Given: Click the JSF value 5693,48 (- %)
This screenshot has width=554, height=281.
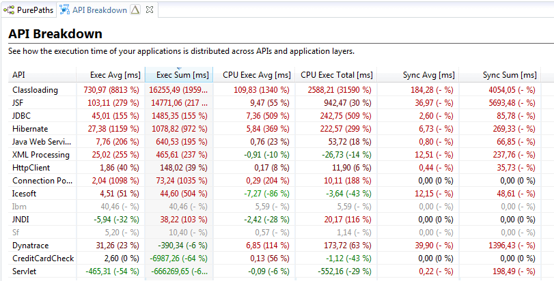Looking at the screenshot, I should [x=512, y=103].
